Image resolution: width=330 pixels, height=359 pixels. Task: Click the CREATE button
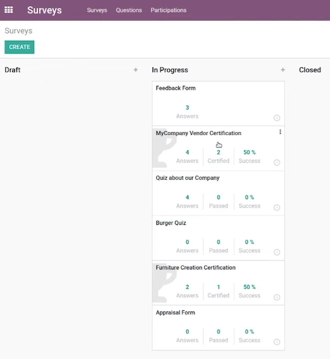19,47
